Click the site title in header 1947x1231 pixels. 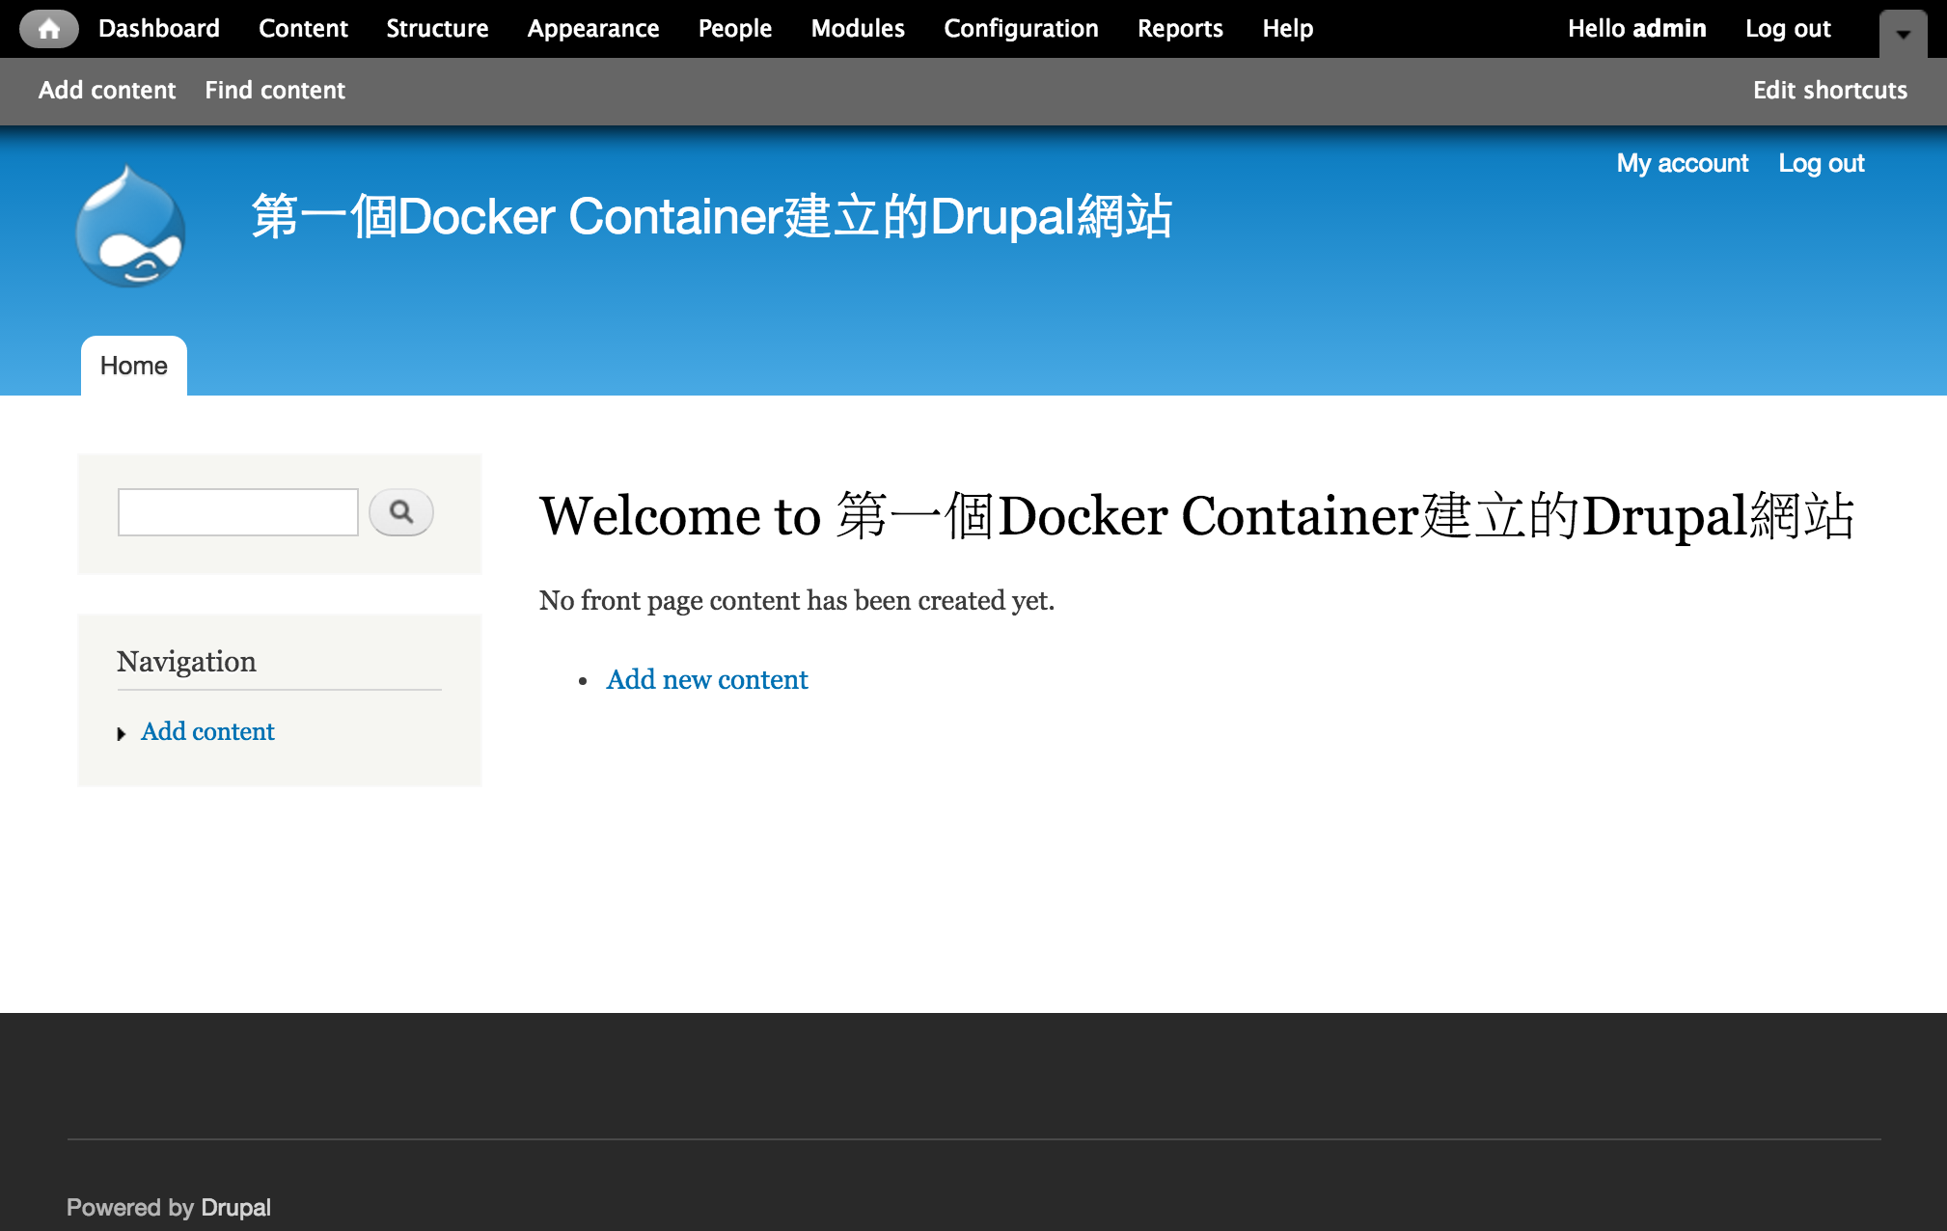(712, 216)
